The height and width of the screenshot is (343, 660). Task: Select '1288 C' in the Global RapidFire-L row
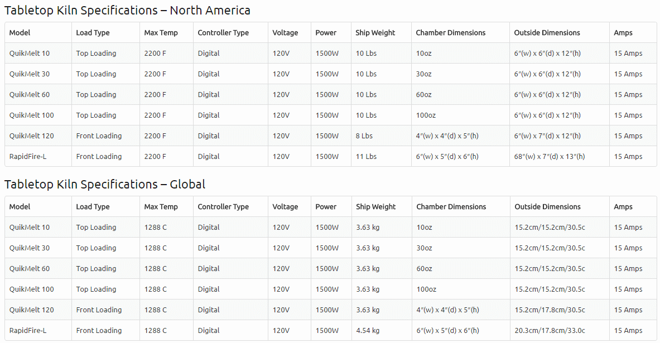[x=155, y=330]
